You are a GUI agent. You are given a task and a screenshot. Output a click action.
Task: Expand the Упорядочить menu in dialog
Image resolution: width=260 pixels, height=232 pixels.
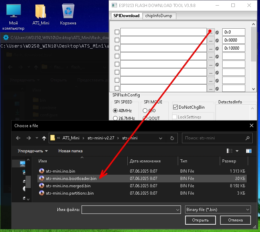pos(34,151)
